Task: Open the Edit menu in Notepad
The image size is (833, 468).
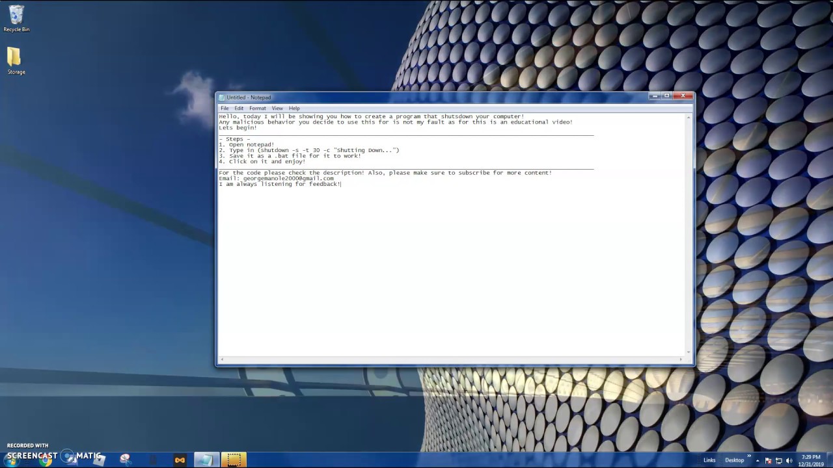Action: [x=239, y=109]
